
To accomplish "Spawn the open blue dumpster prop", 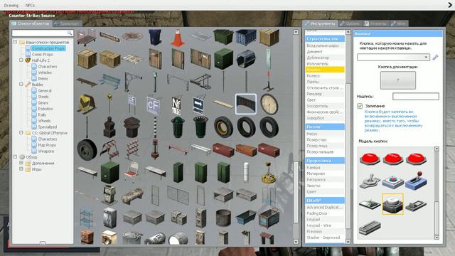I will pyautogui.click(x=246, y=37).
